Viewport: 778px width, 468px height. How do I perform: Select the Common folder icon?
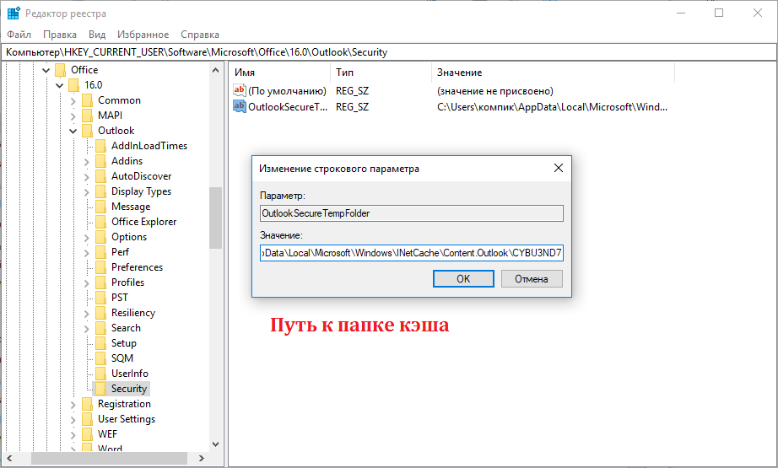pyautogui.click(x=87, y=100)
